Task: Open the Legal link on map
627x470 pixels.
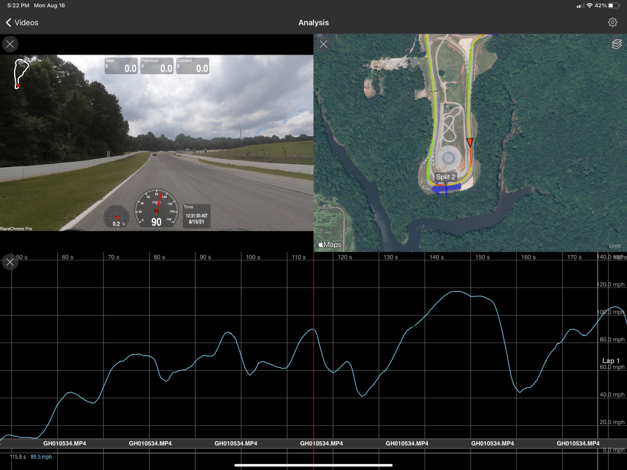Action: [614, 245]
